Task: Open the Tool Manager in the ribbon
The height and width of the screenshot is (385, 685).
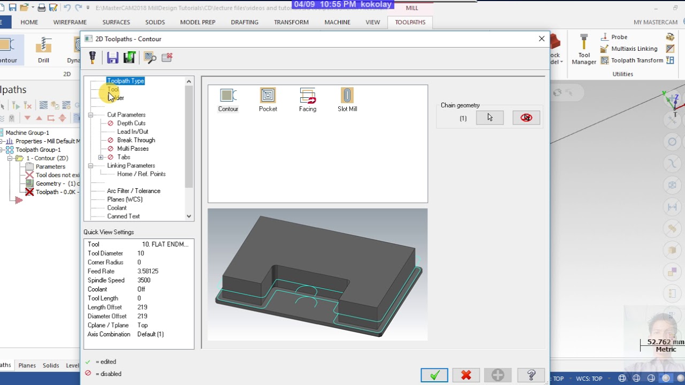Action: click(584, 50)
